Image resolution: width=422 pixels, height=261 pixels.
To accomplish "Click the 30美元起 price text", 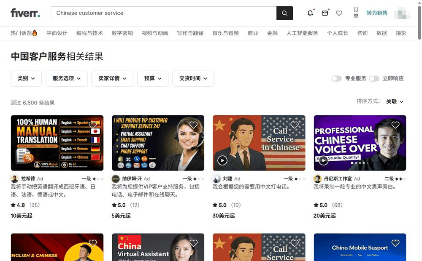I will coord(224,216).
